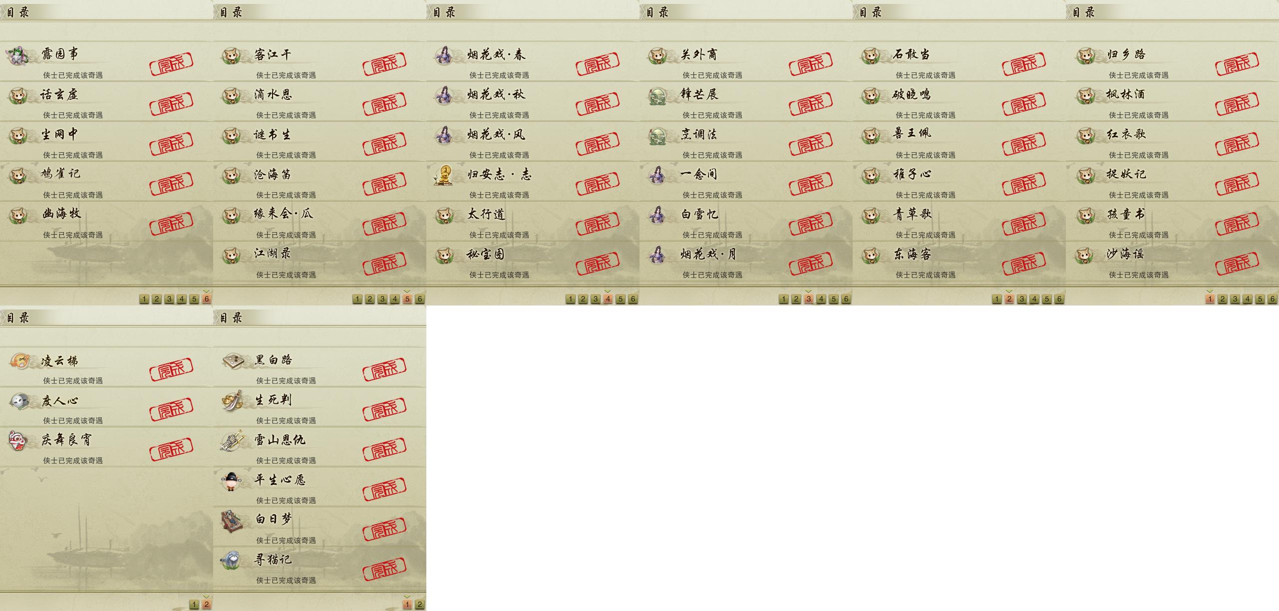Viewport: 1279px width, 611px height.
Task: Select the 沧海笛 entry title
Action: click(x=272, y=174)
